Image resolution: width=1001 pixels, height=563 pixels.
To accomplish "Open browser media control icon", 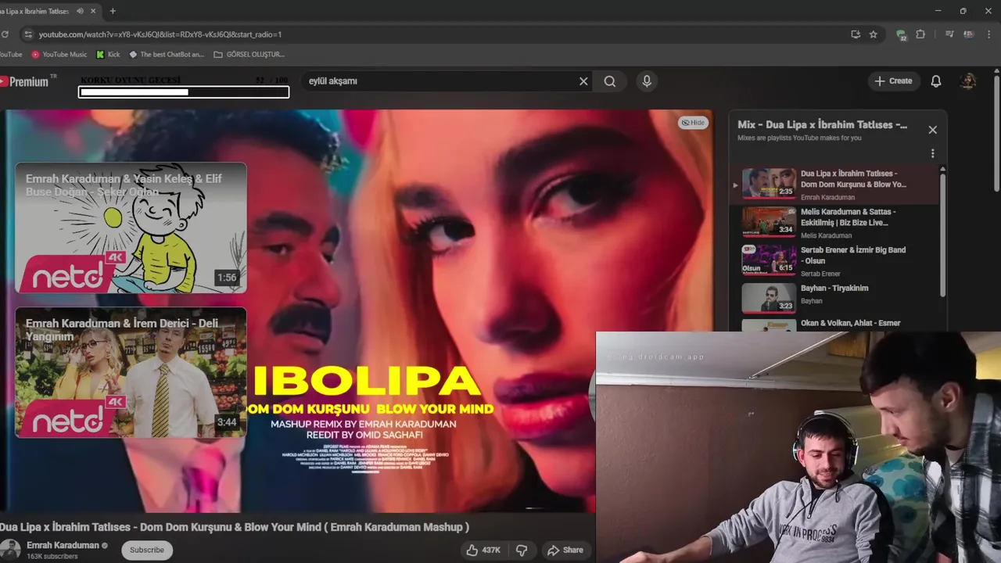I will (949, 34).
